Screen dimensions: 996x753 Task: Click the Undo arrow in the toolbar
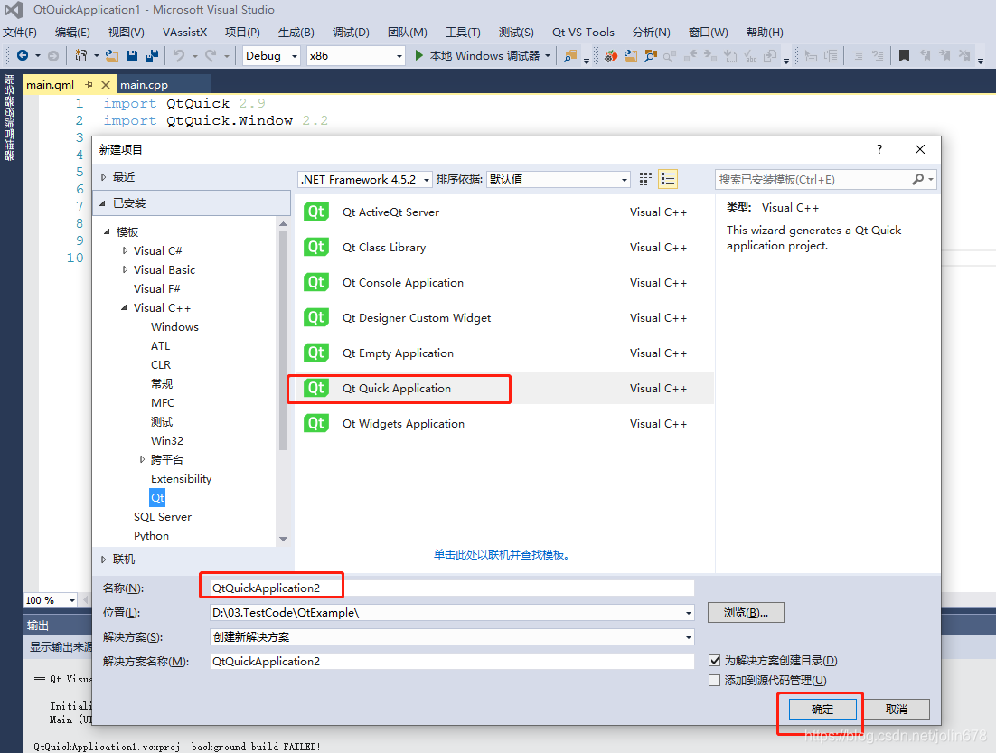pyautogui.click(x=179, y=56)
